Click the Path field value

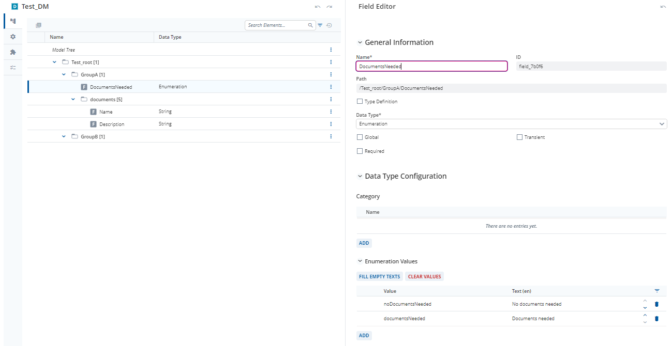click(512, 88)
